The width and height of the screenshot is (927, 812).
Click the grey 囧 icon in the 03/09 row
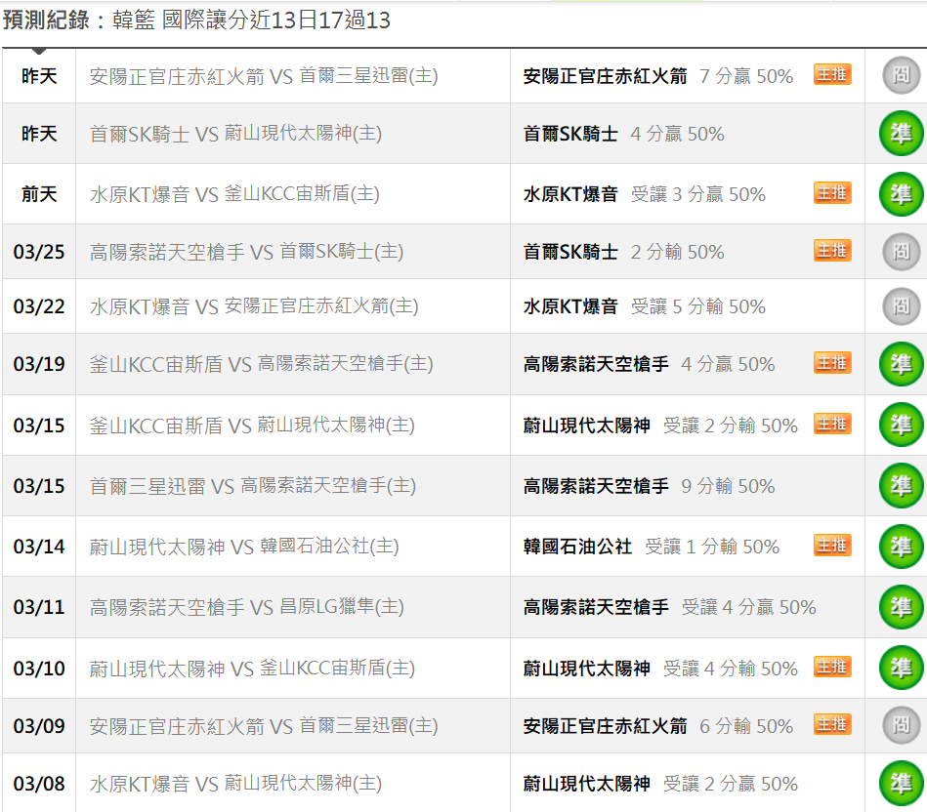click(x=901, y=725)
